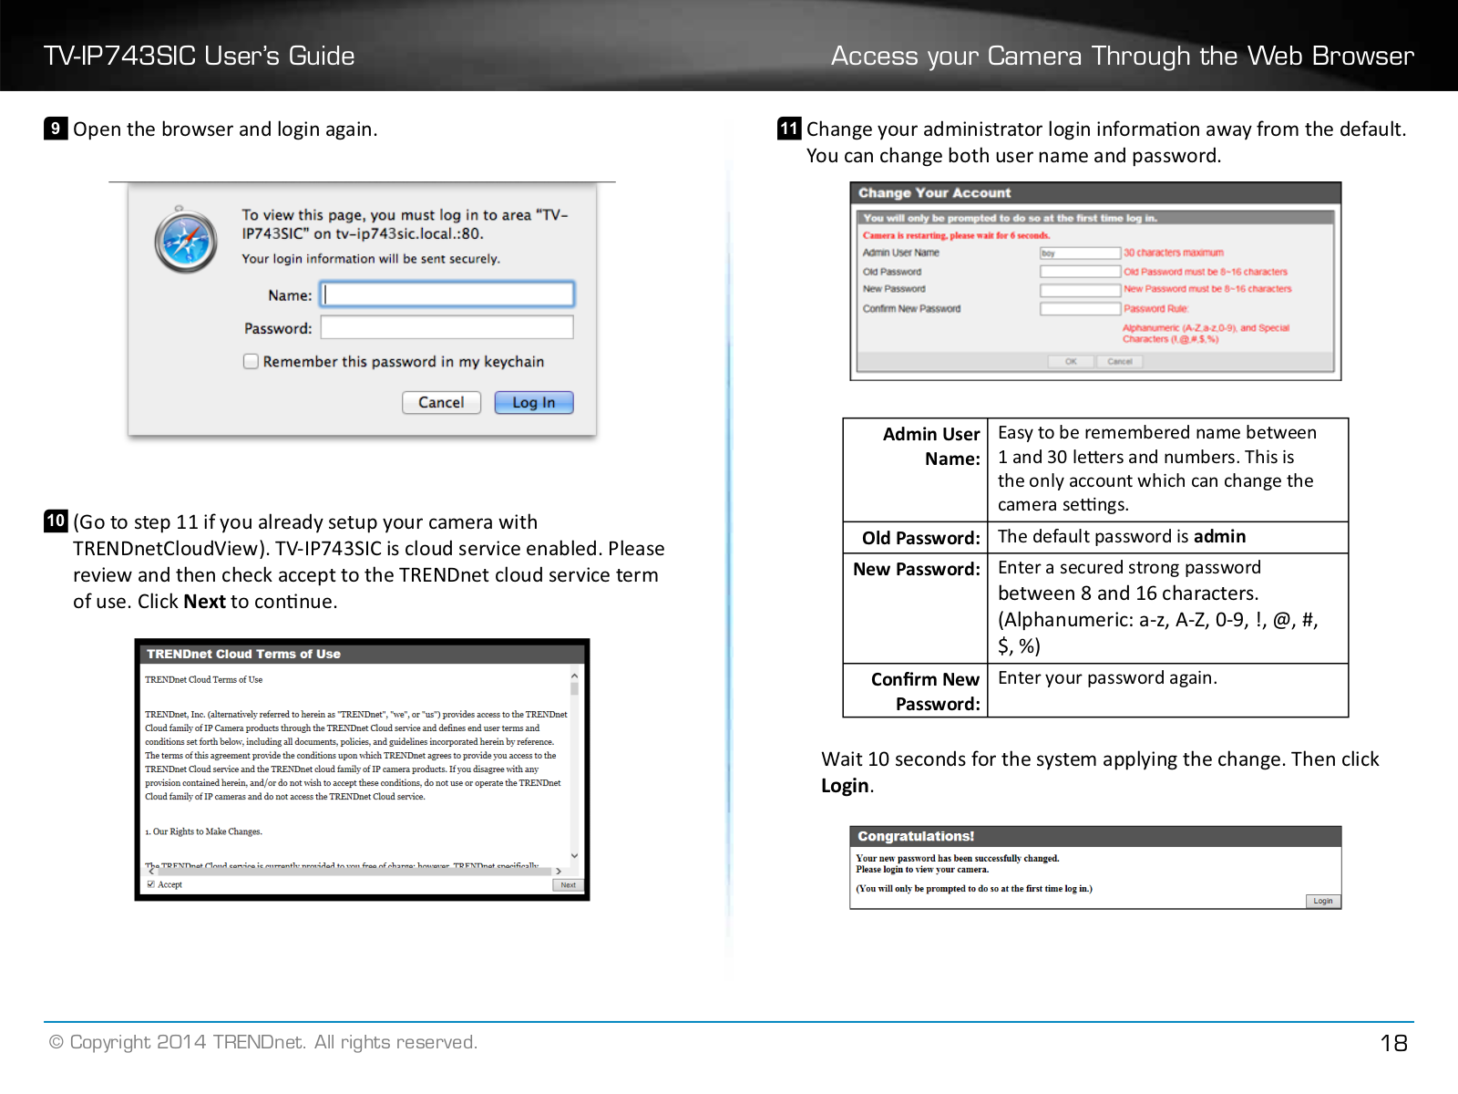Click the Terms of Use scroll up arrow
Viewport: 1458px width, 1094px height.
tap(575, 676)
